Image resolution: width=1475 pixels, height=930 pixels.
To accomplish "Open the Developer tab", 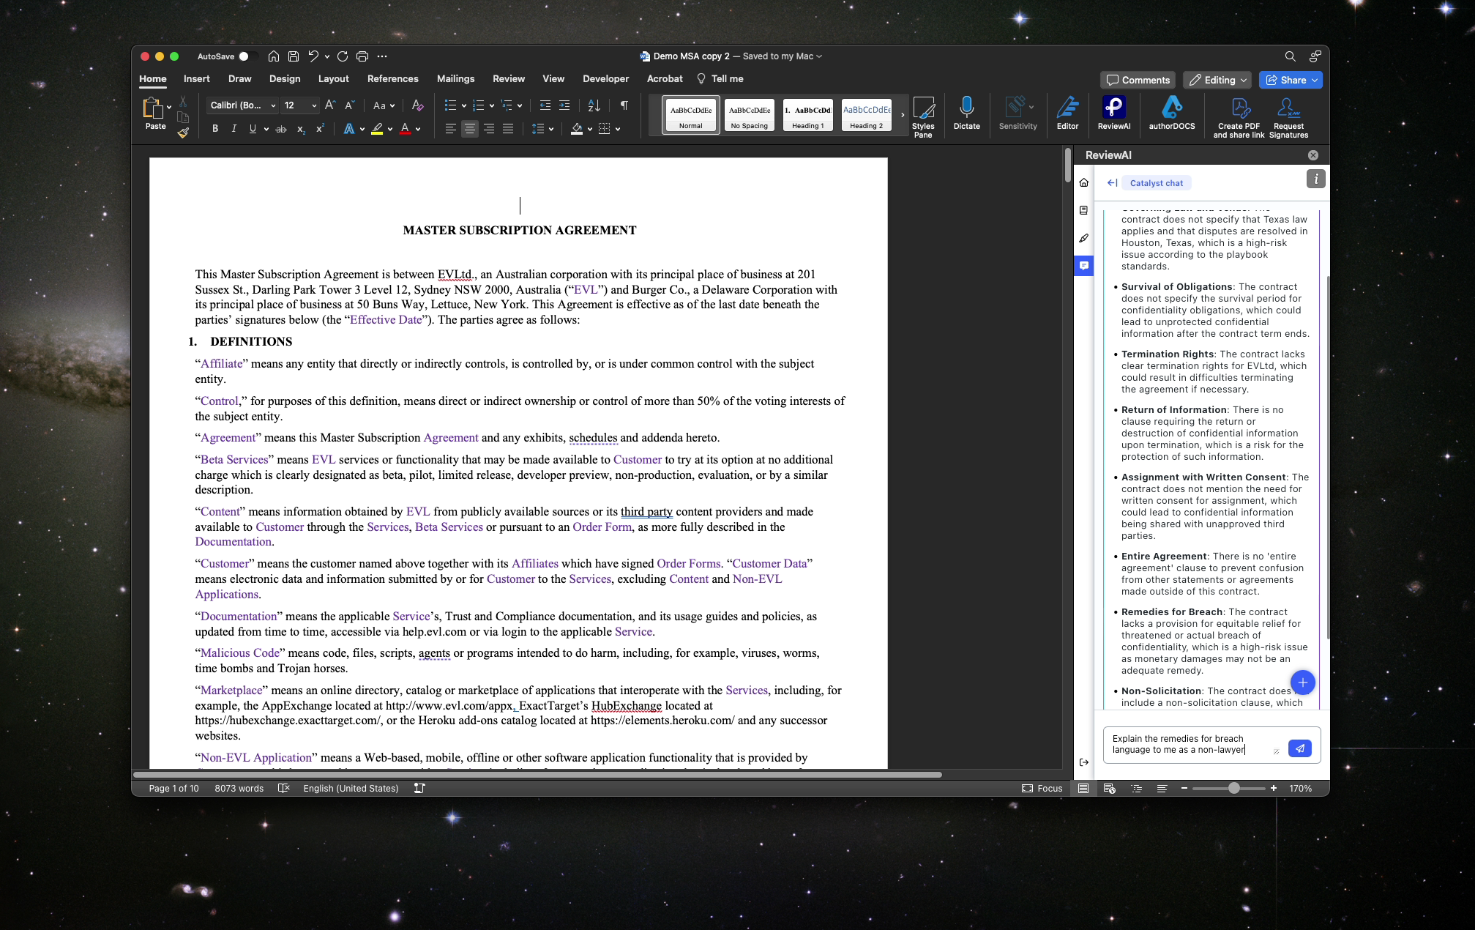I will coord(605,78).
